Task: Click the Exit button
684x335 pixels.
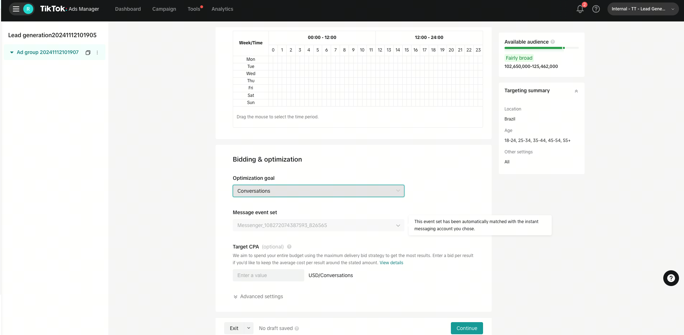Action: [234, 328]
